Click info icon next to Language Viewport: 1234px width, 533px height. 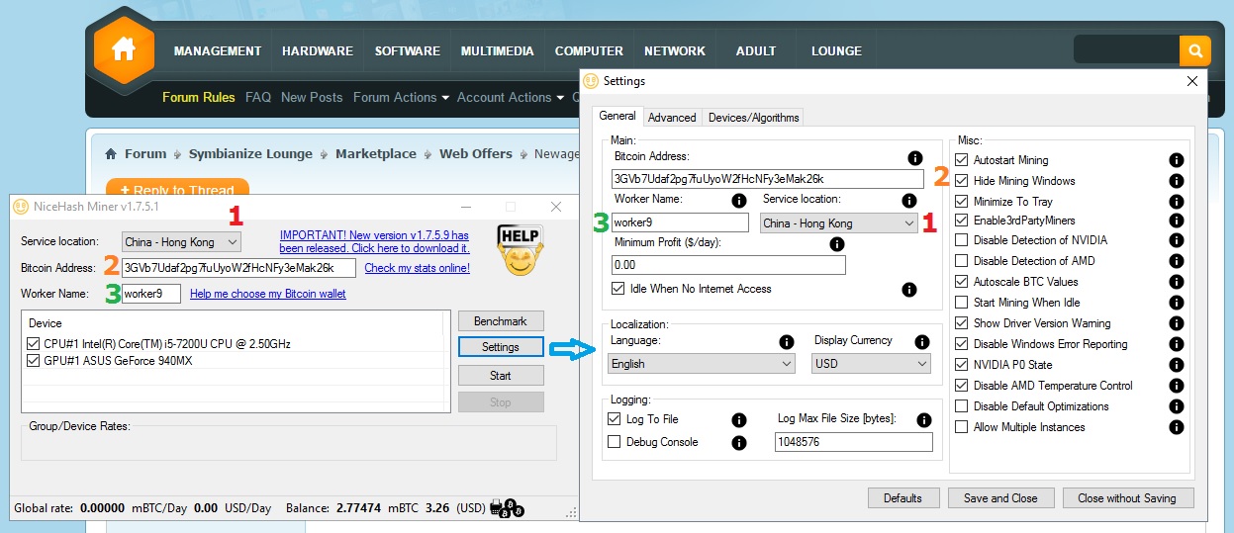tap(787, 342)
